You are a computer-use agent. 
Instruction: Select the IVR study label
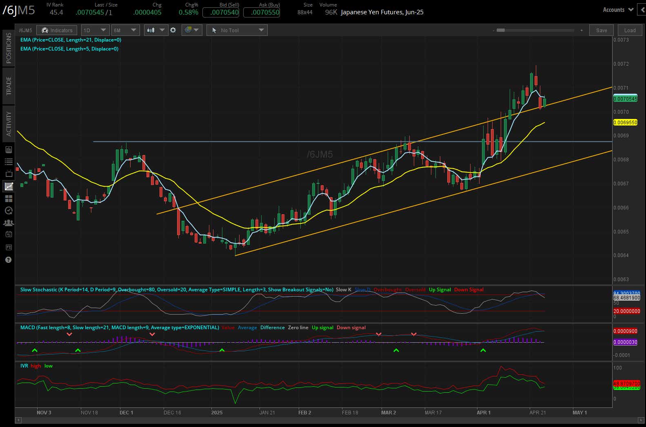point(24,366)
